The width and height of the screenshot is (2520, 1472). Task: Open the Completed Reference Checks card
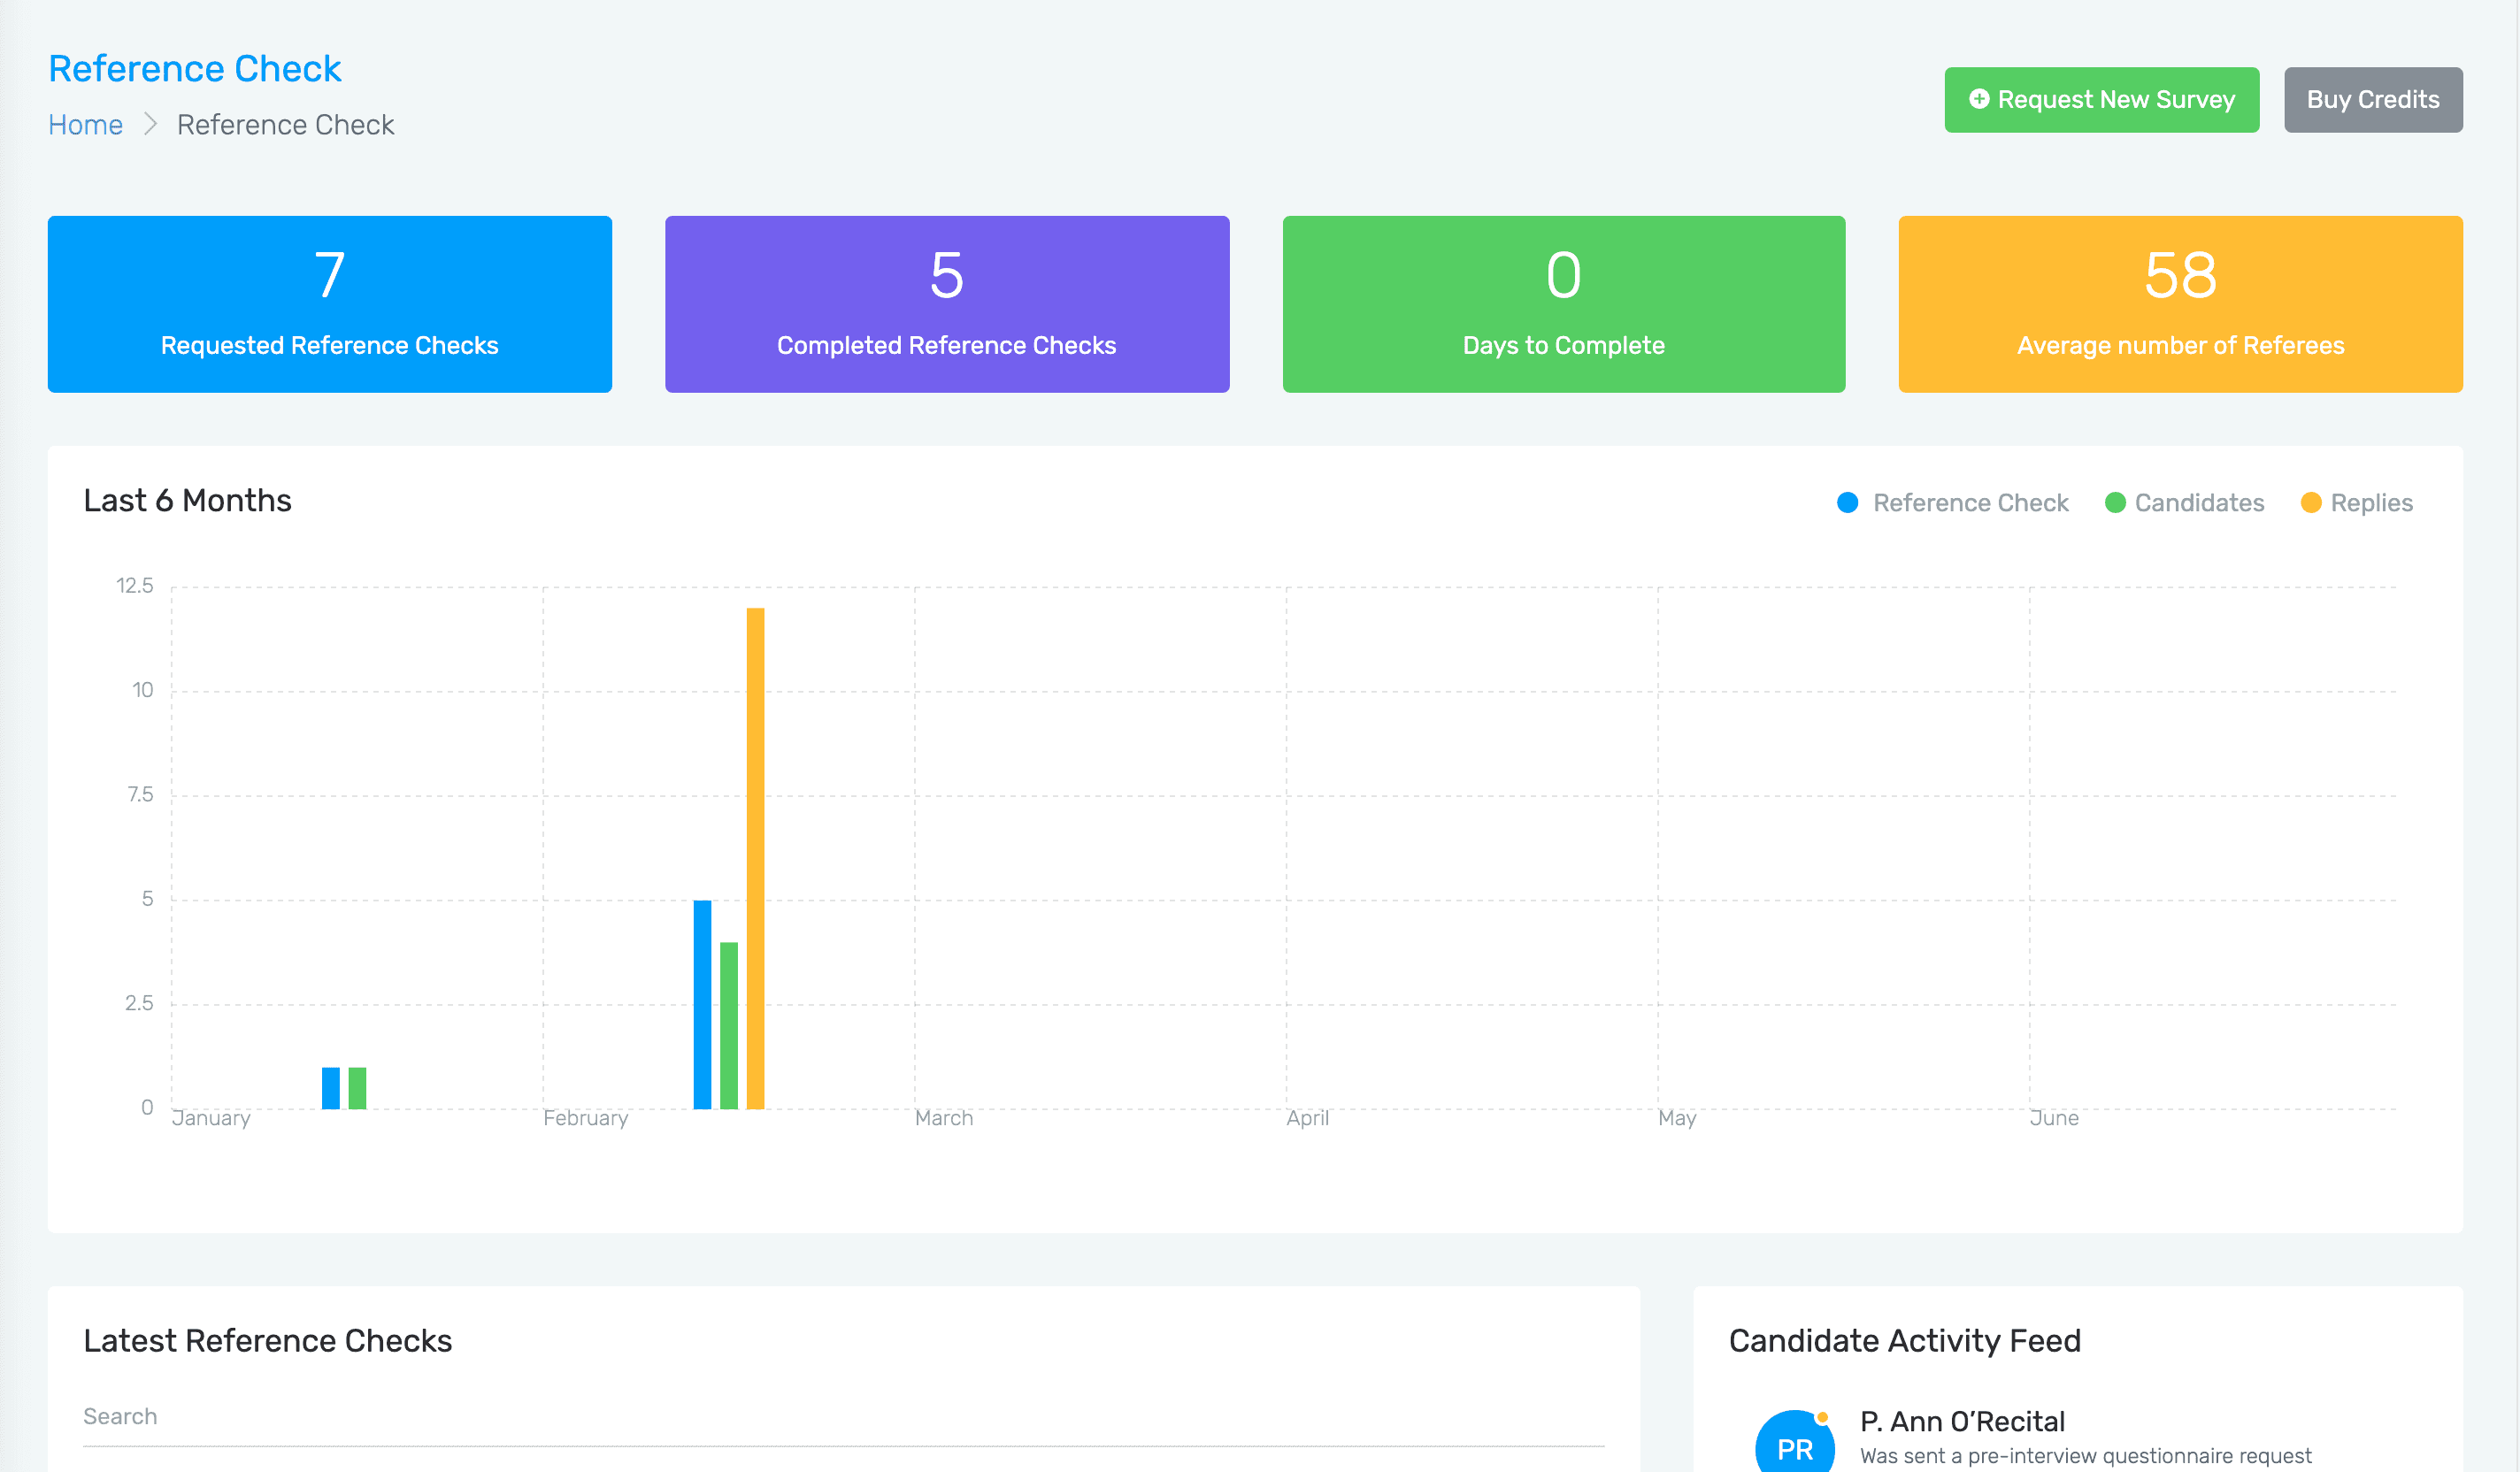pyautogui.click(x=946, y=304)
